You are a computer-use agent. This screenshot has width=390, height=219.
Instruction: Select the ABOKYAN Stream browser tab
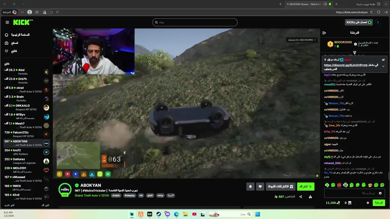(309, 4)
